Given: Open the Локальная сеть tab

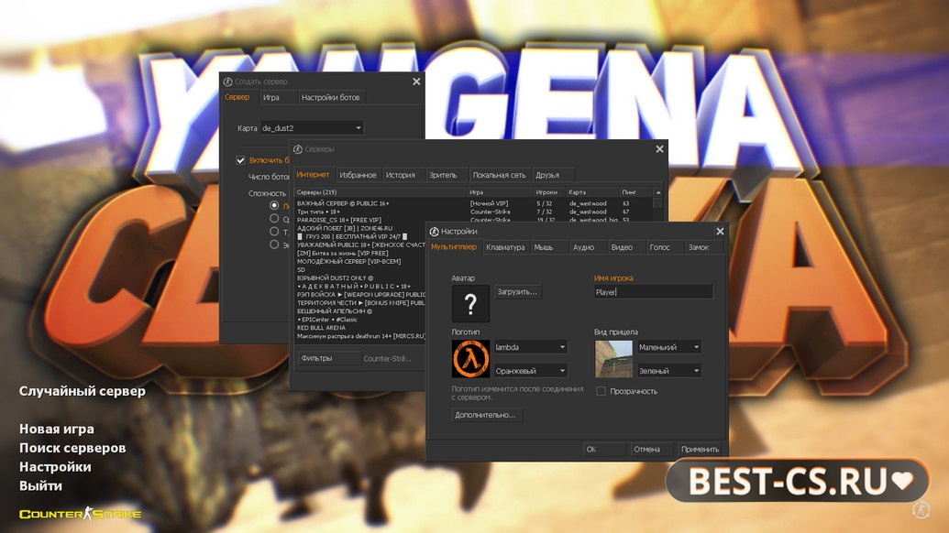Looking at the screenshot, I should click(x=500, y=175).
